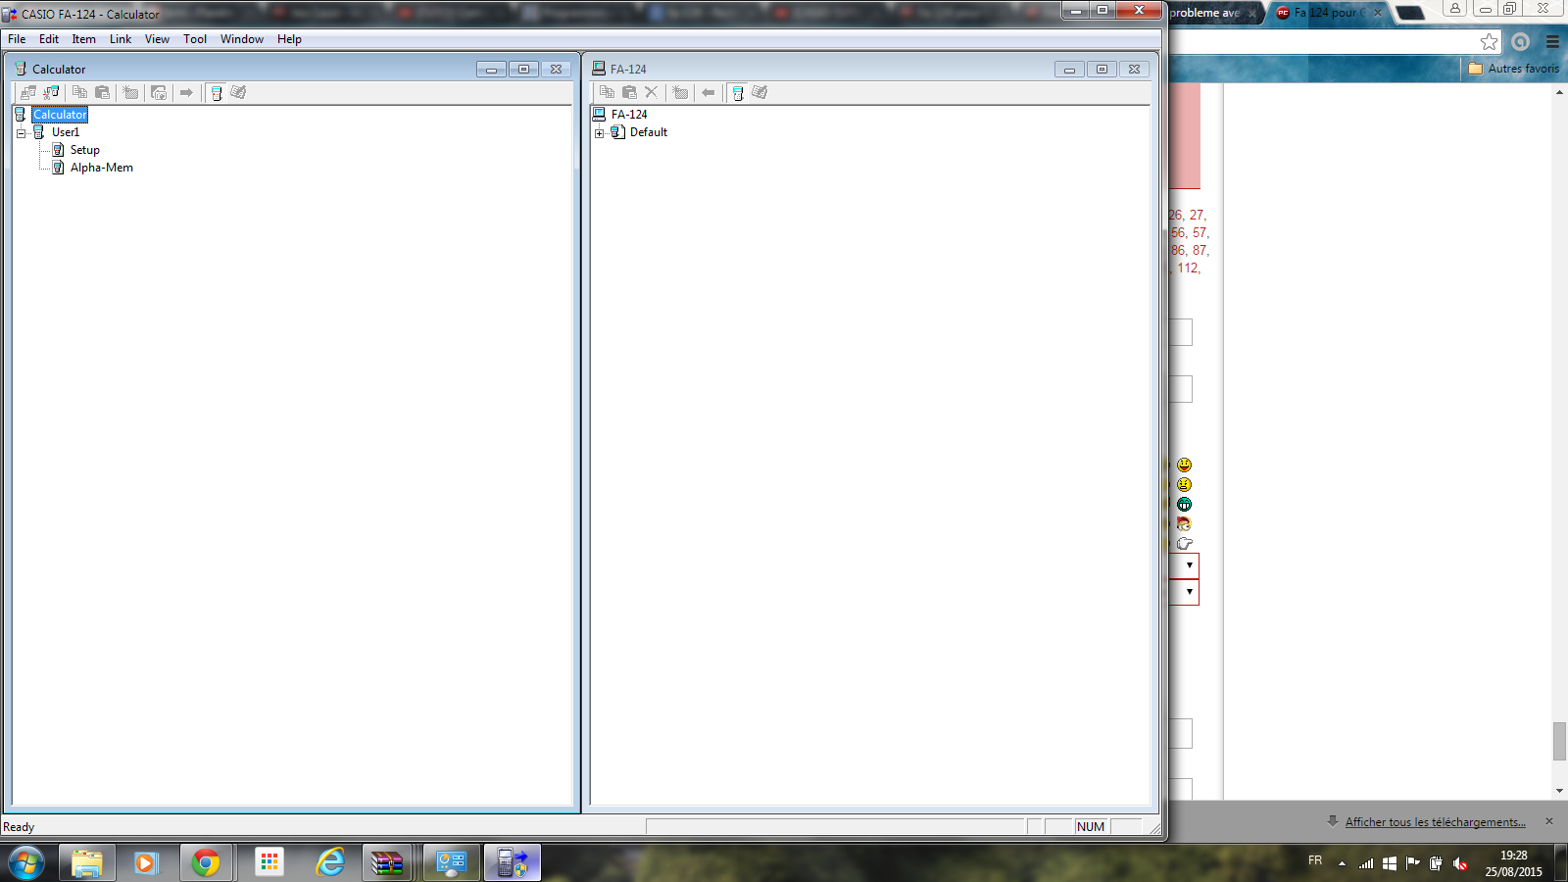Click the Chrome page vertical scrollbar thumb
This screenshot has width=1568, height=882.
point(1559,741)
